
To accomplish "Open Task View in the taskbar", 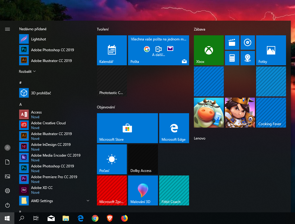I will pyautogui.click(x=36, y=218).
